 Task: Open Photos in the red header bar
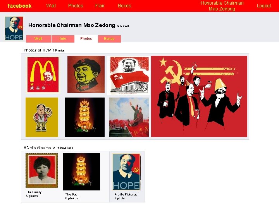(76, 6)
